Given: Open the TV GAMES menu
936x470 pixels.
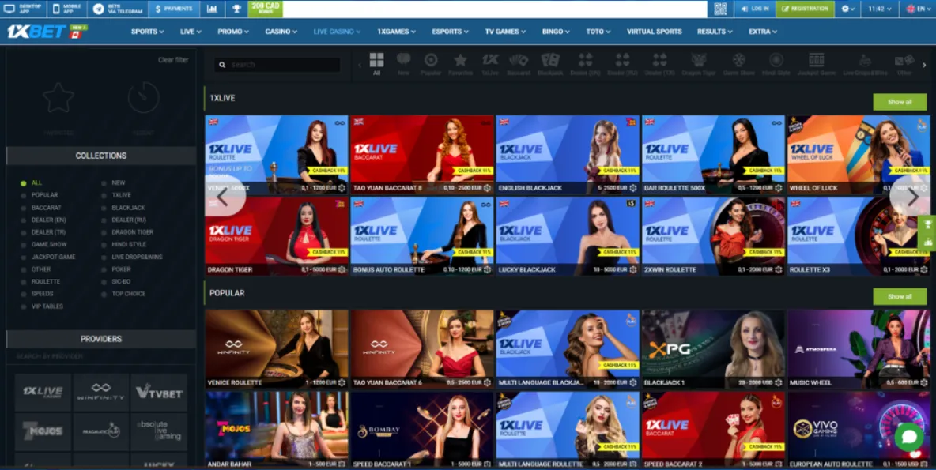Looking at the screenshot, I should tap(505, 32).
